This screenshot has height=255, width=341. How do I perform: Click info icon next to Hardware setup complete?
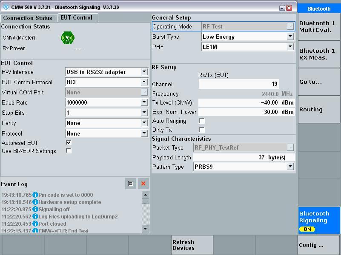pos(35,202)
